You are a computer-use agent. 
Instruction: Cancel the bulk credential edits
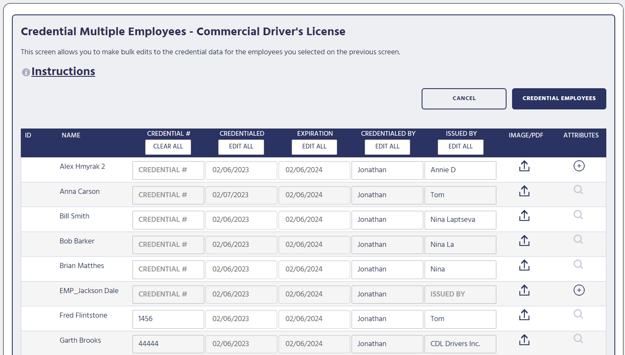click(464, 98)
